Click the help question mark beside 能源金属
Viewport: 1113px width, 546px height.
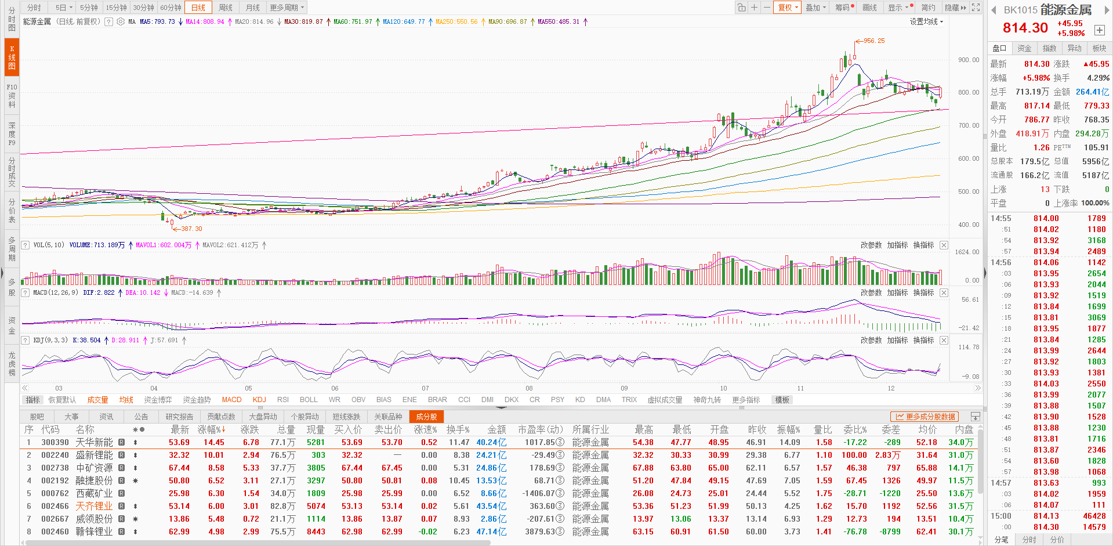tap(109, 21)
